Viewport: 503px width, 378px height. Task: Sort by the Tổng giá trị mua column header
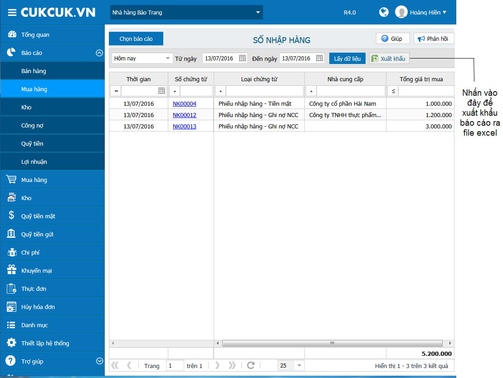point(420,79)
